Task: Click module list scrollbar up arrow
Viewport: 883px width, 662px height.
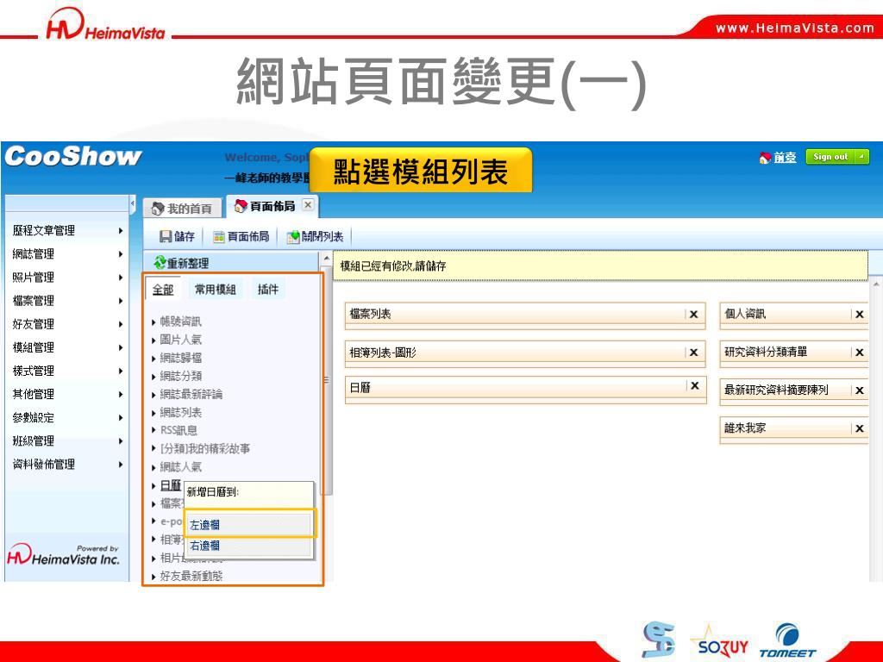Action: pyautogui.click(x=327, y=258)
